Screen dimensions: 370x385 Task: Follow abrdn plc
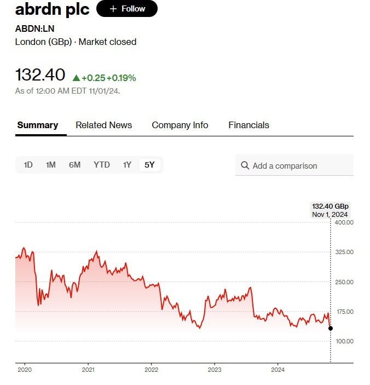coord(127,9)
